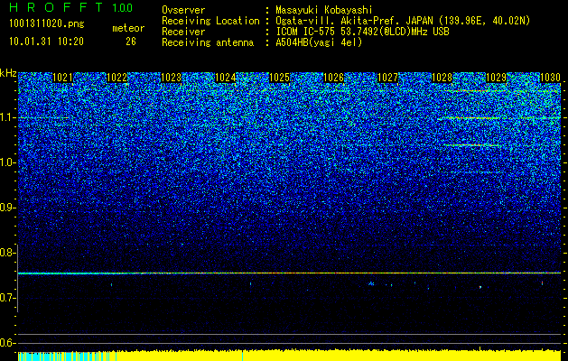Click the 1024 time marker

coord(226,78)
